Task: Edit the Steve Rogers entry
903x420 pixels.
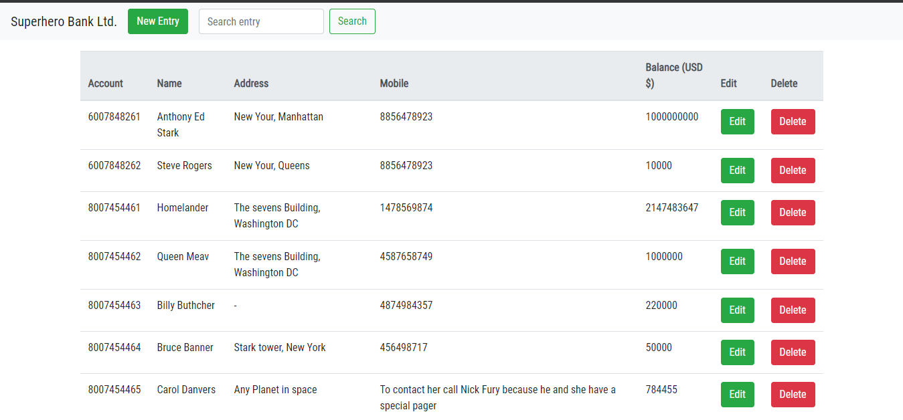Action: pyautogui.click(x=738, y=171)
